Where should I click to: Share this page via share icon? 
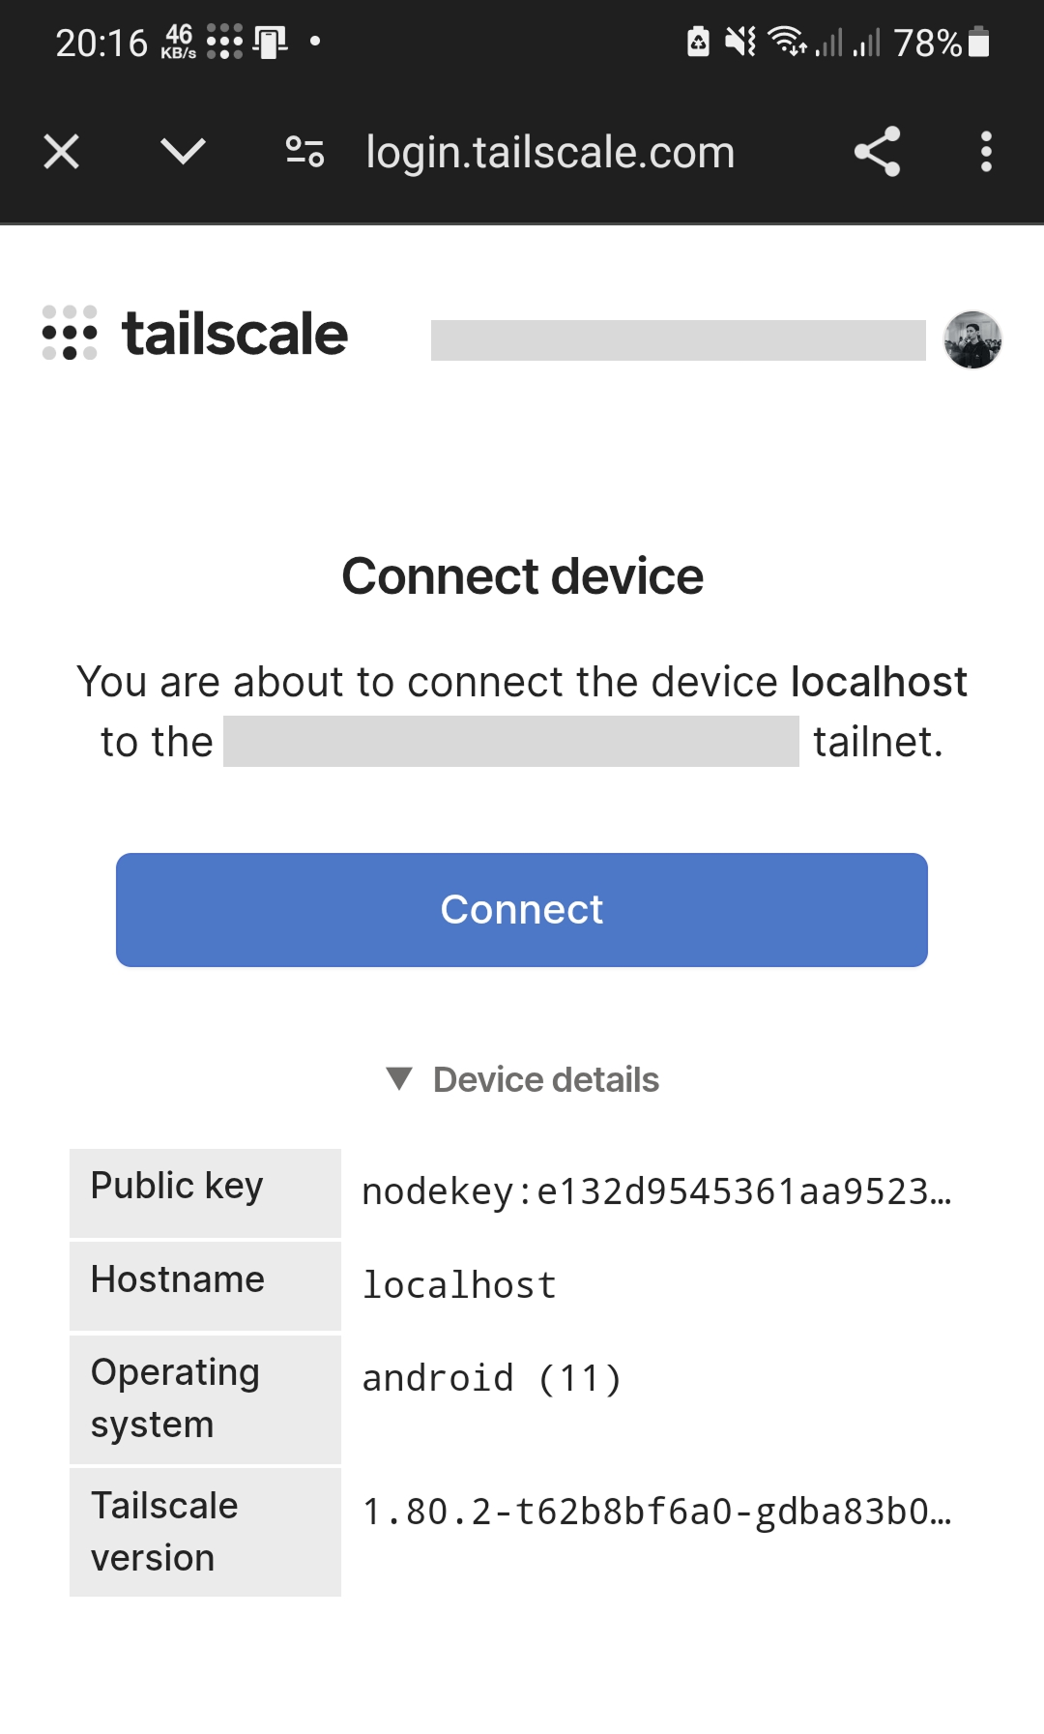pyautogui.click(x=877, y=152)
